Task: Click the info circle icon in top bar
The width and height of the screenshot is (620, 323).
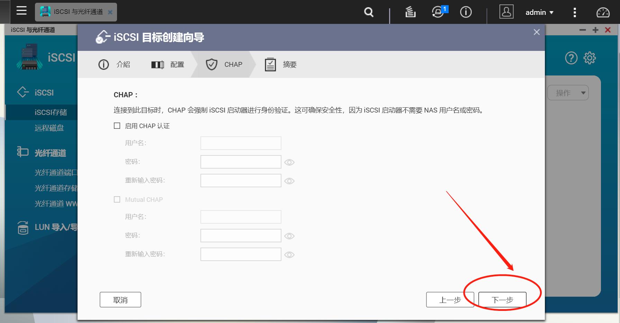Action: tap(466, 12)
